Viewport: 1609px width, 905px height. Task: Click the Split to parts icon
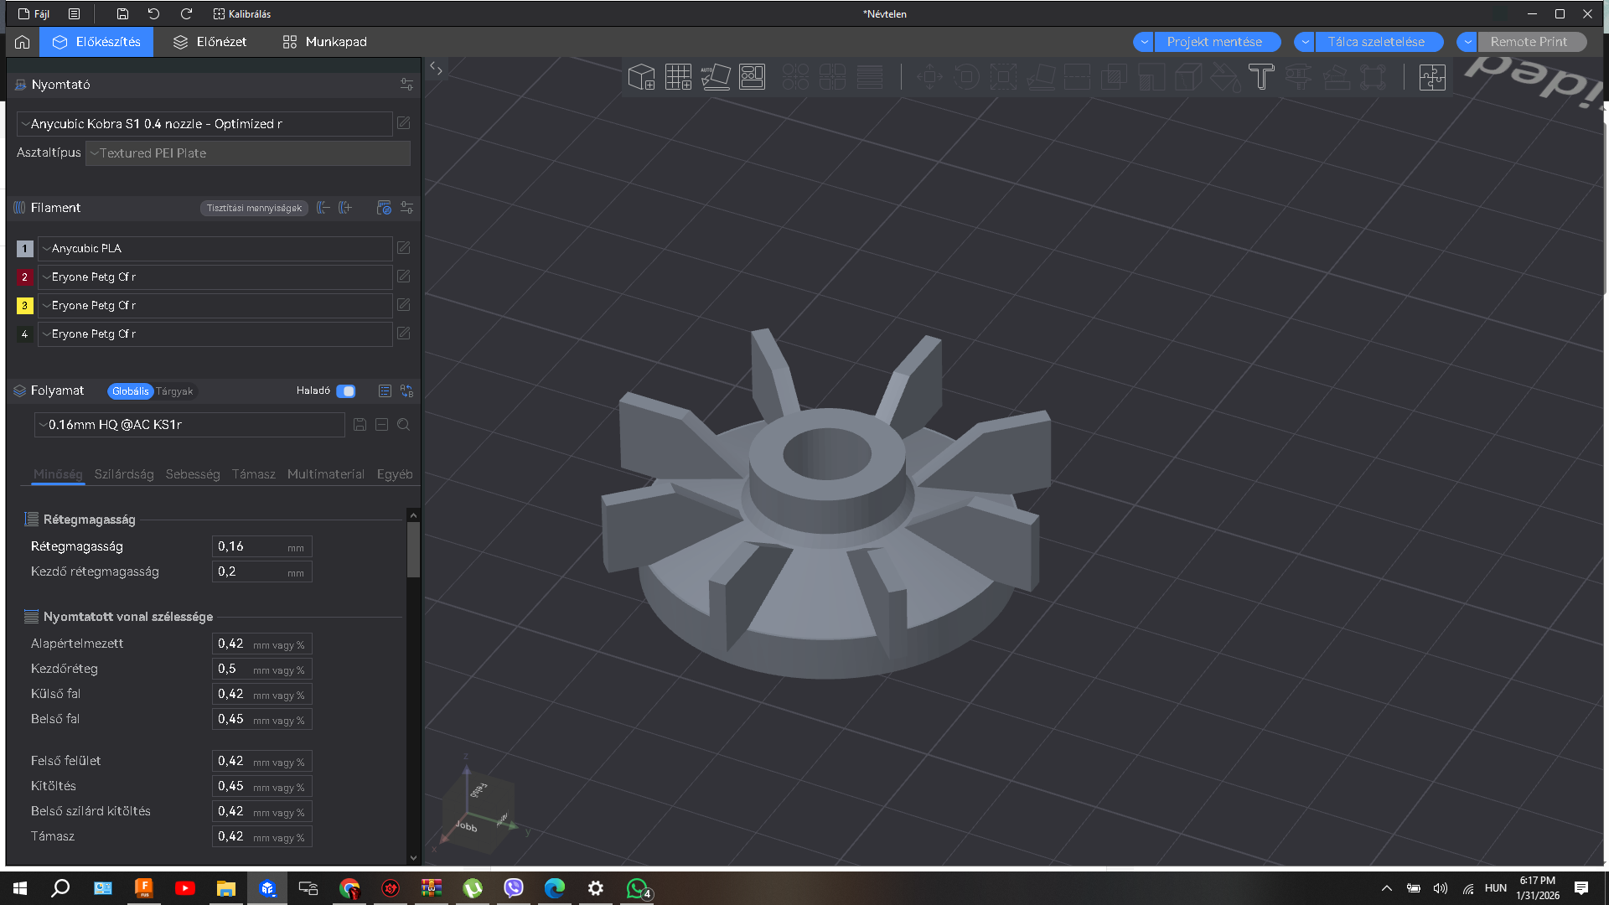[x=832, y=77]
